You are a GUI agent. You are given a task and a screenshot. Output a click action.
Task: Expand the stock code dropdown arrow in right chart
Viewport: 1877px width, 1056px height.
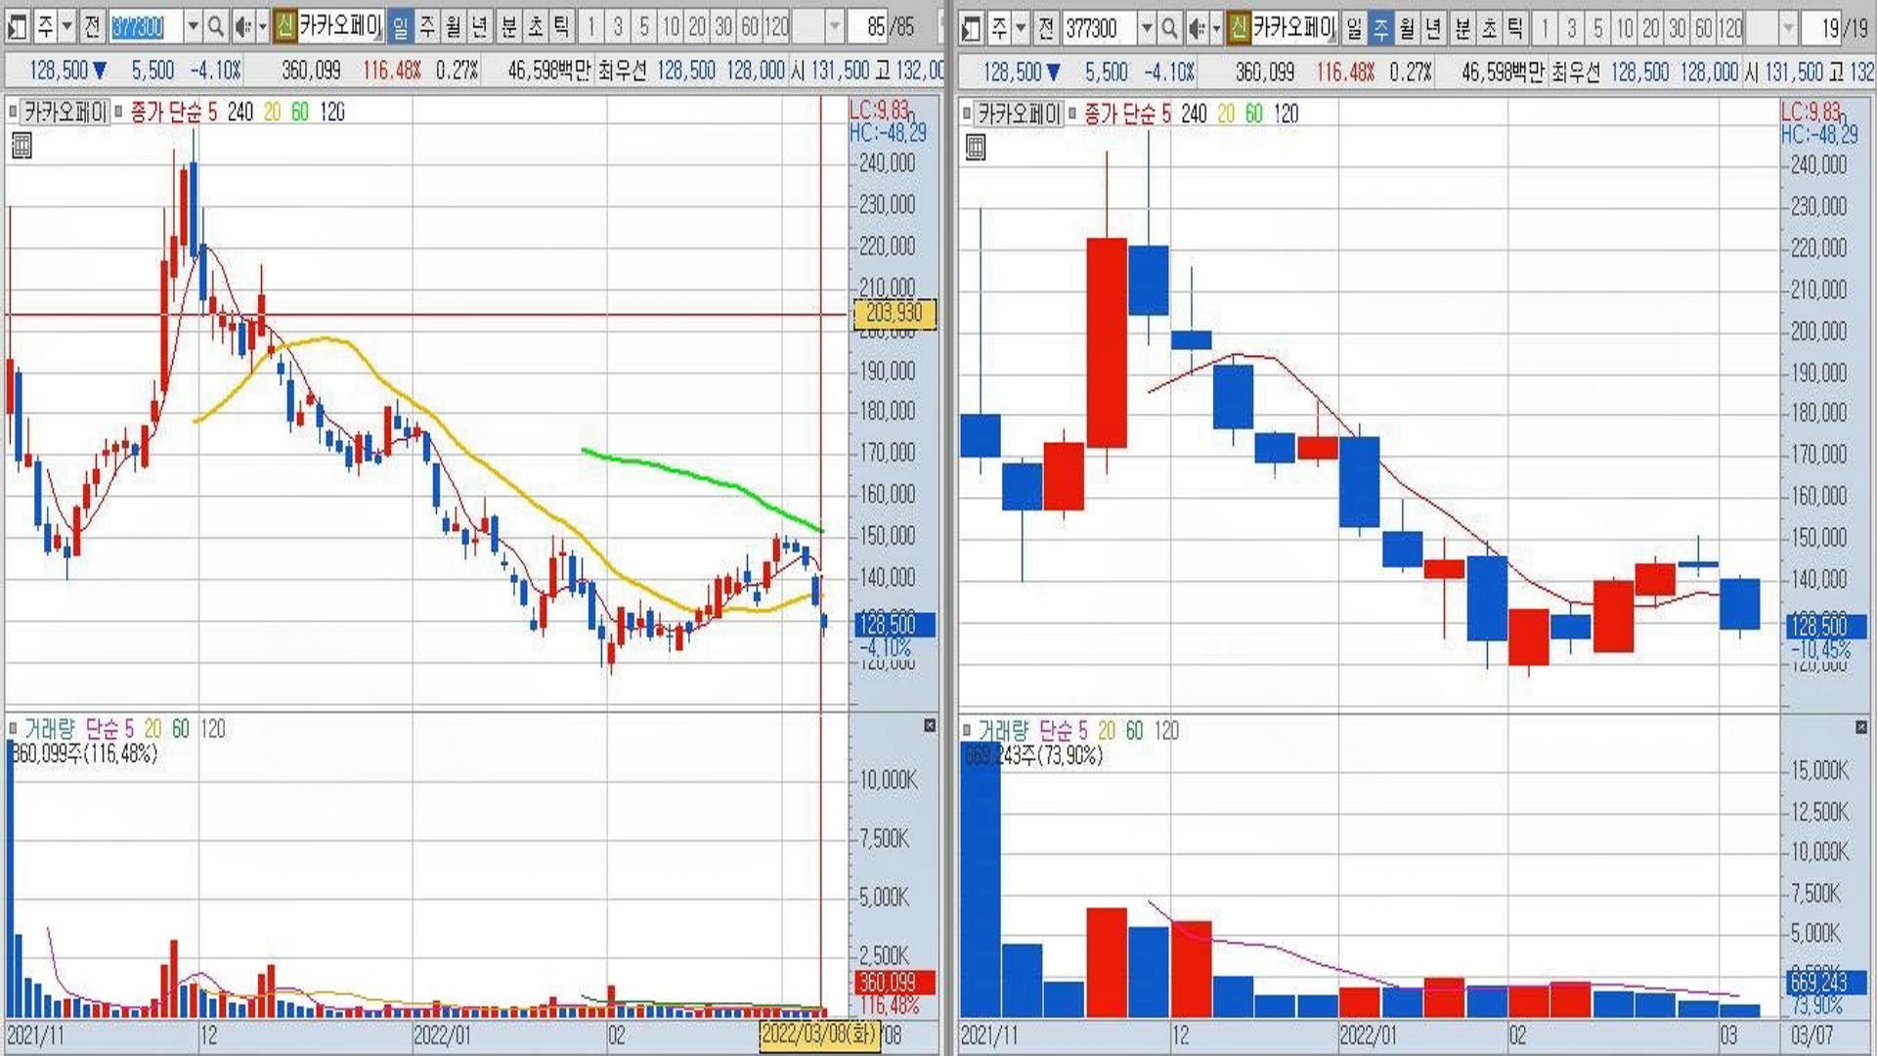pyautogui.click(x=1147, y=28)
